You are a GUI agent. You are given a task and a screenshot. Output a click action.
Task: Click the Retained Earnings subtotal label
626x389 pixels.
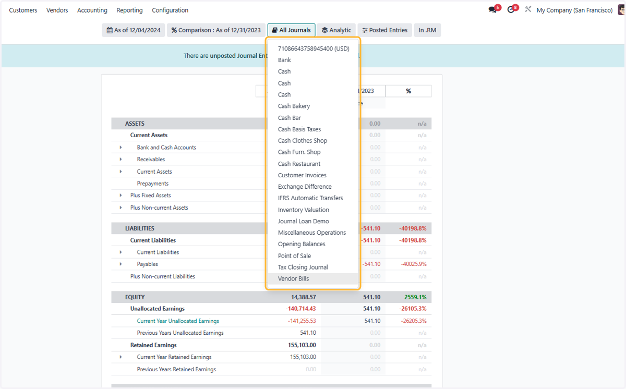pos(153,345)
